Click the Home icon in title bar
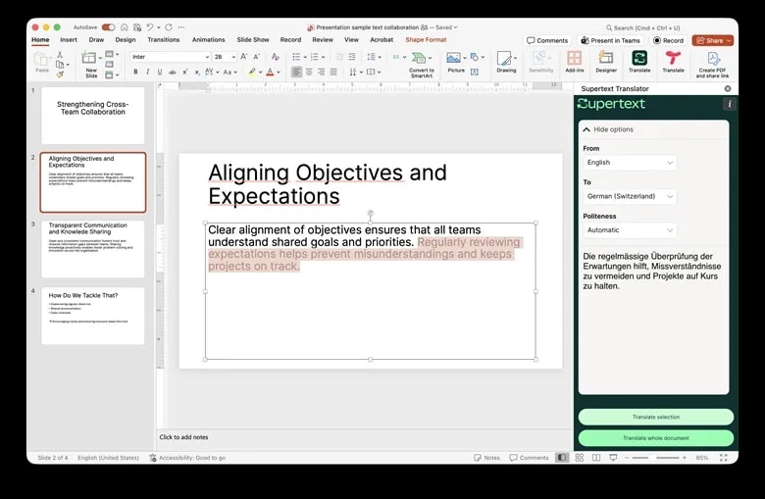This screenshot has width=765, height=499. pyautogui.click(x=125, y=27)
